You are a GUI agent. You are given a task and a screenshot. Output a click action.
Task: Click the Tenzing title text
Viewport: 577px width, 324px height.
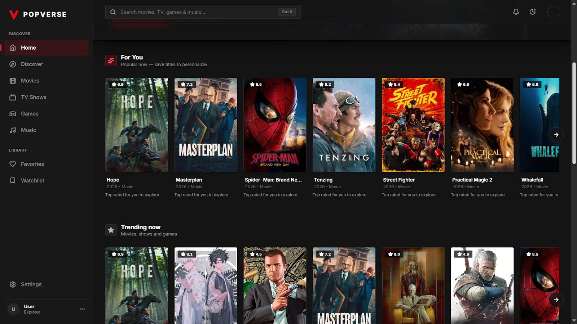tap(323, 180)
